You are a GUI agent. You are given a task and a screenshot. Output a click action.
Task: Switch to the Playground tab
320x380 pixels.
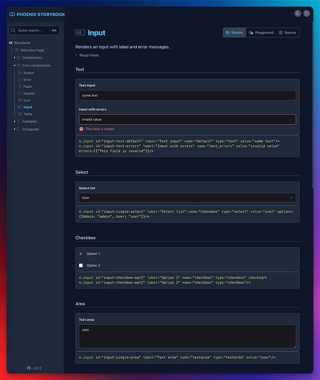click(x=261, y=32)
